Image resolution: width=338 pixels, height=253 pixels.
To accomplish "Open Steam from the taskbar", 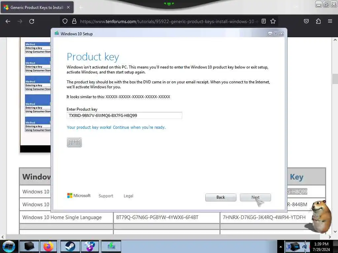I will (x=70, y=246).
